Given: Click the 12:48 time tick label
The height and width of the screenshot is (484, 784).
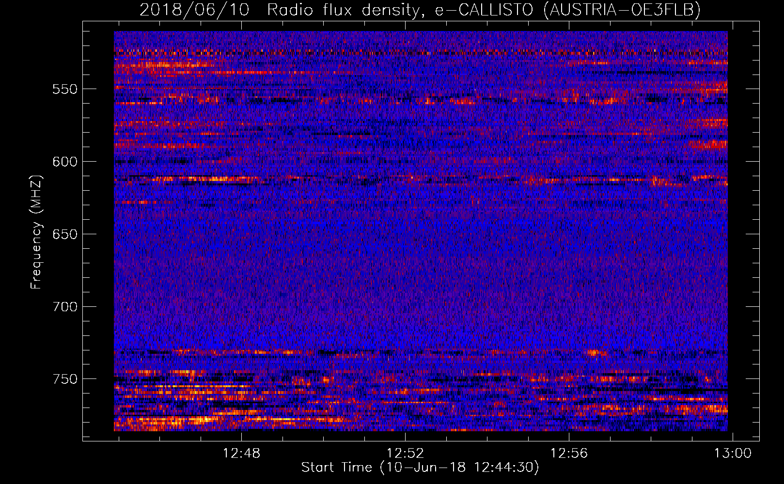Looking at the screenshot, I should coord(241,454).
